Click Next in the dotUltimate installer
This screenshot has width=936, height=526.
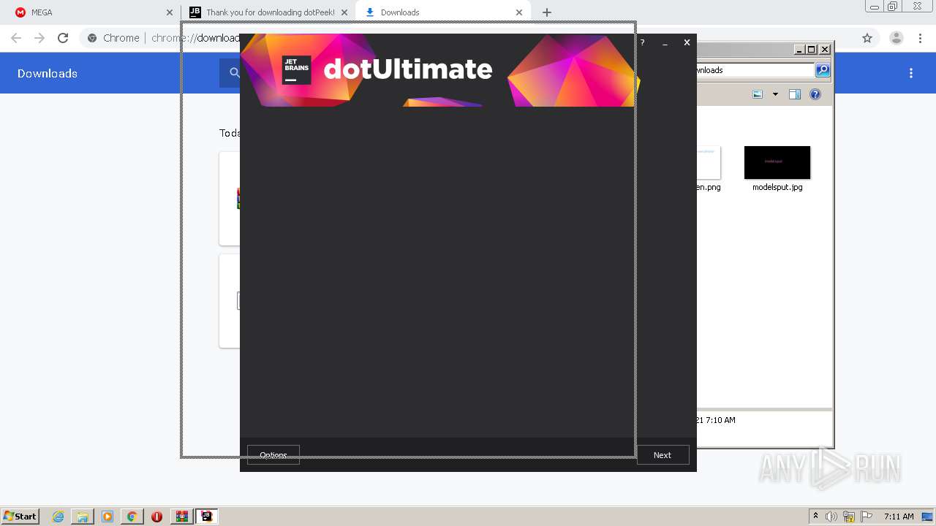point(663,454)
